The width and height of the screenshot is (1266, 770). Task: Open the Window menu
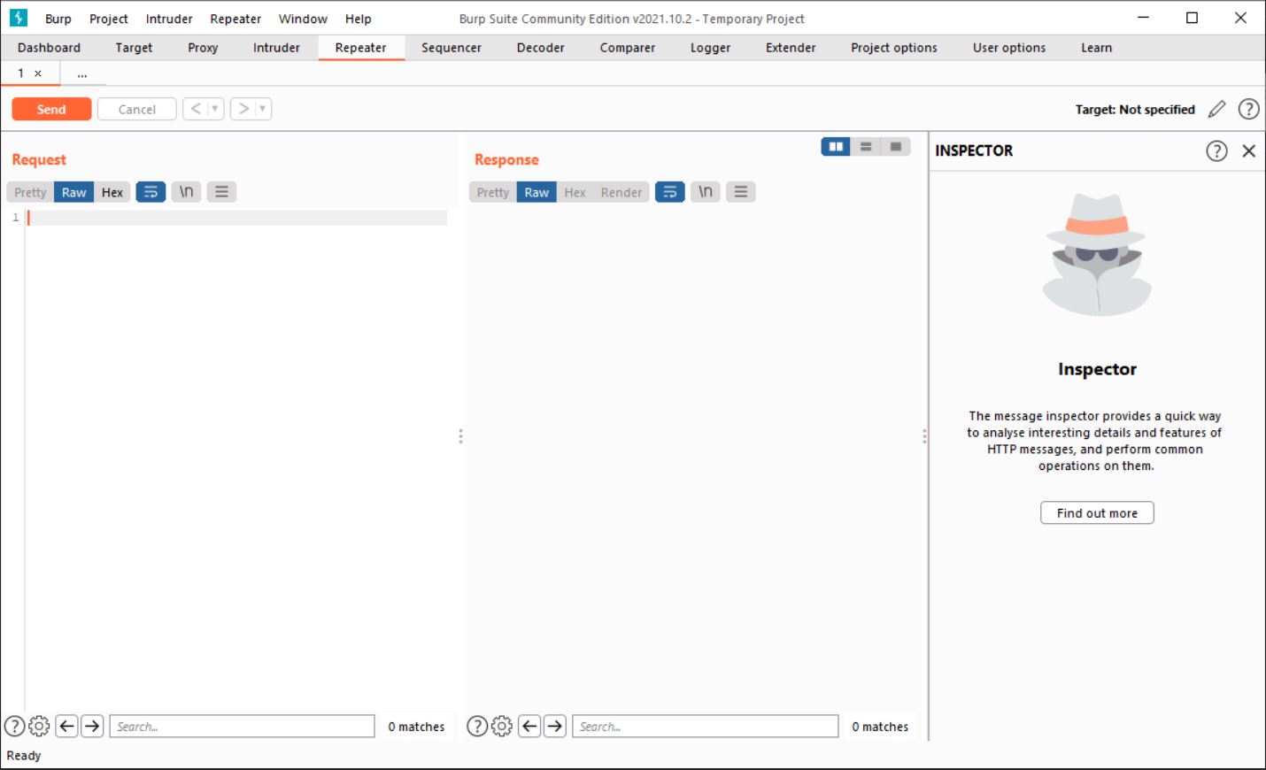click(303, 19)
